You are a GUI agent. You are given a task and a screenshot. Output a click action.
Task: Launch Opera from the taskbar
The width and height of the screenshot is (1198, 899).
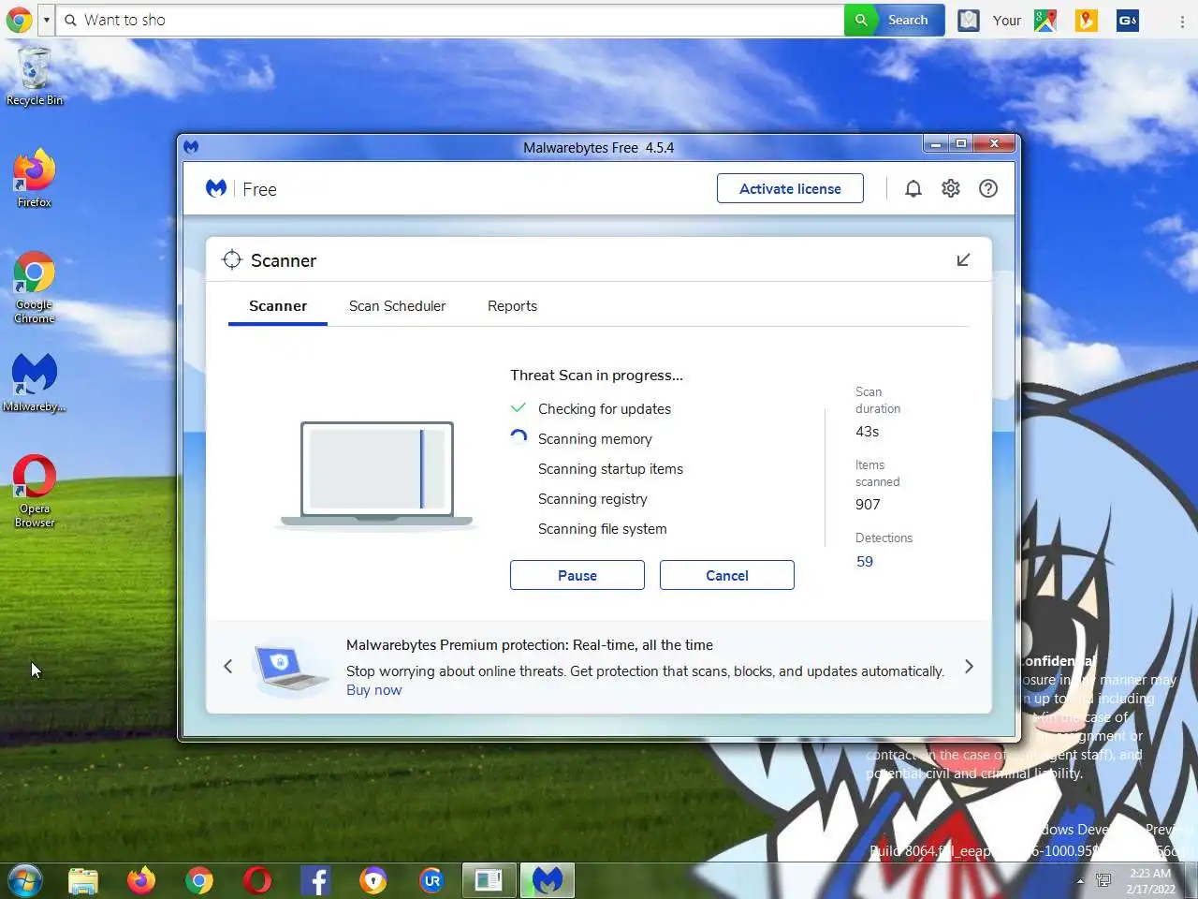(x=257, y=880)
